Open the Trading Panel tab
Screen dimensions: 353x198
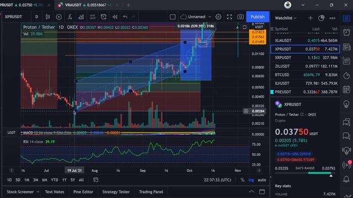click(151, 192)
